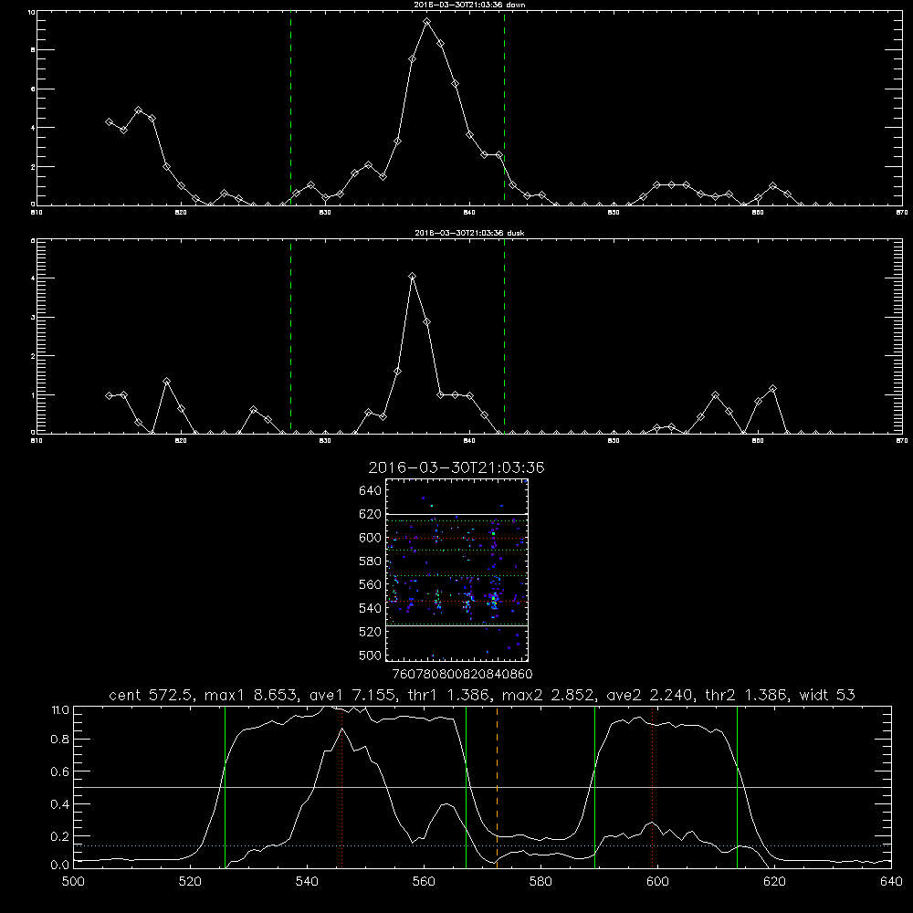This screenshot has height=913, width=913.
Task: Click left green dashed line in dawn plot
Action: coord(290,109)
